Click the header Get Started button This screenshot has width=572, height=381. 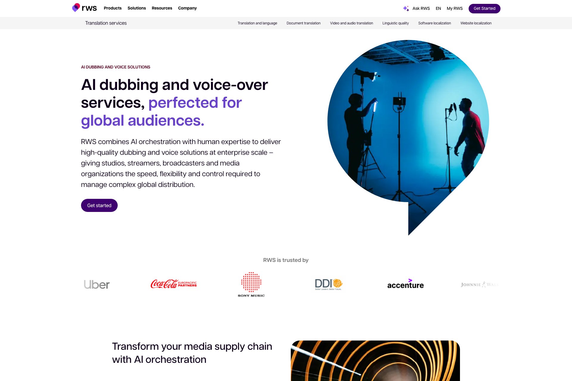point(484,8)
